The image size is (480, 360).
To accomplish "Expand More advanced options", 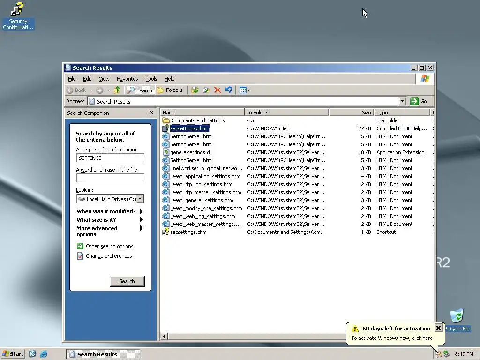I will point(110,231).
